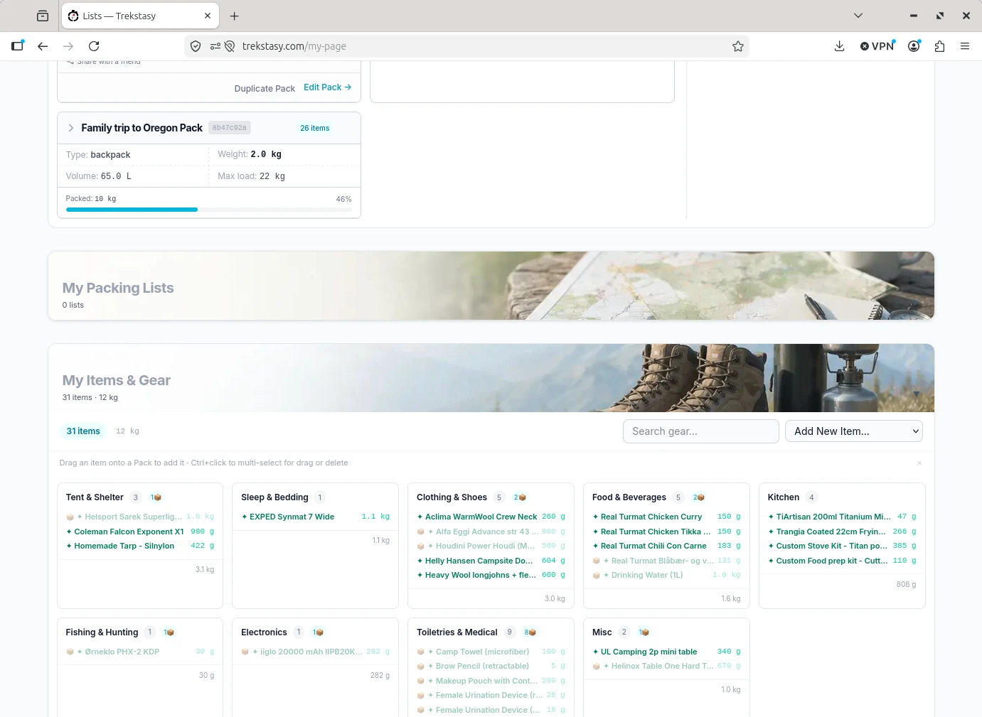Click the packed box icon in Misc header
982x717 pixels.
click(x=644, y=632)
